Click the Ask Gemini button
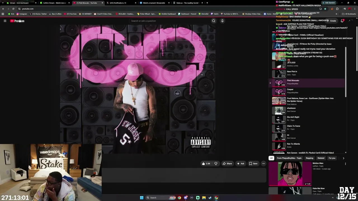Screen dimensions: 358x201 coord(328,3)
